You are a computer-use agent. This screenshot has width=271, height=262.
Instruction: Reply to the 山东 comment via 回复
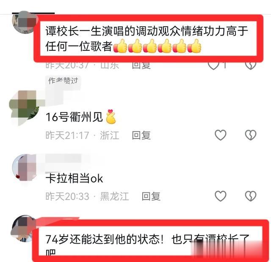pos(141,66)
